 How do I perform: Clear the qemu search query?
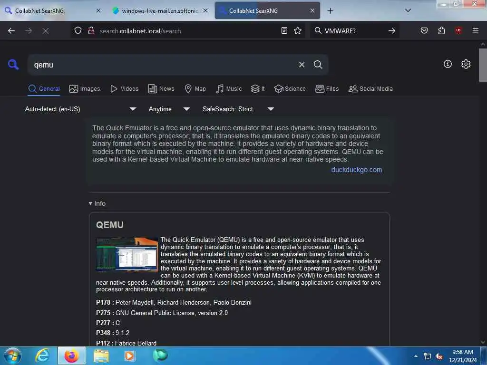(x=302, y=65)
